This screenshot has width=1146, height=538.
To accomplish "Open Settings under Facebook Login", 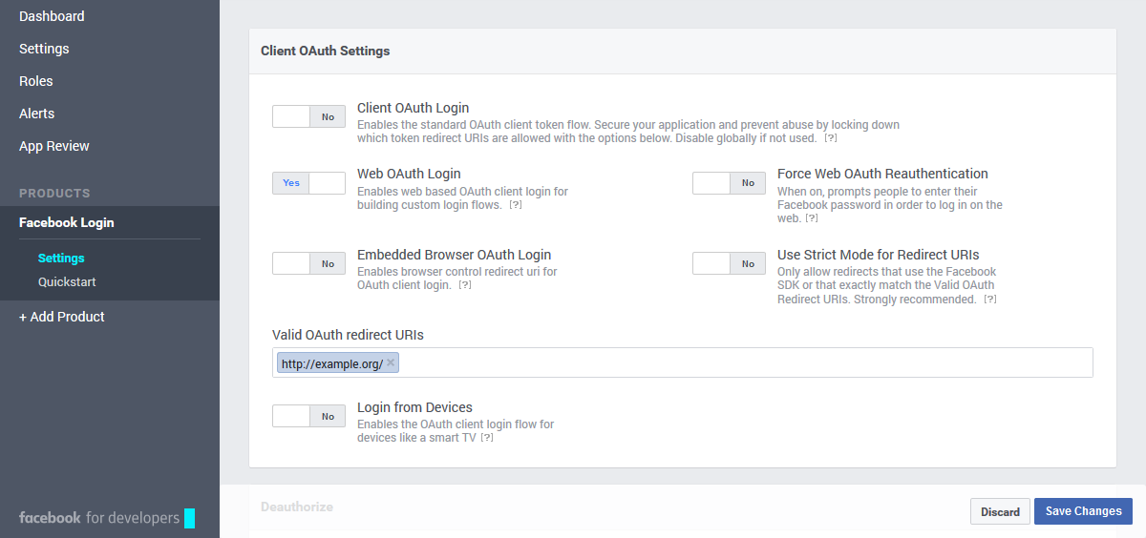I will tap(61, 259).
